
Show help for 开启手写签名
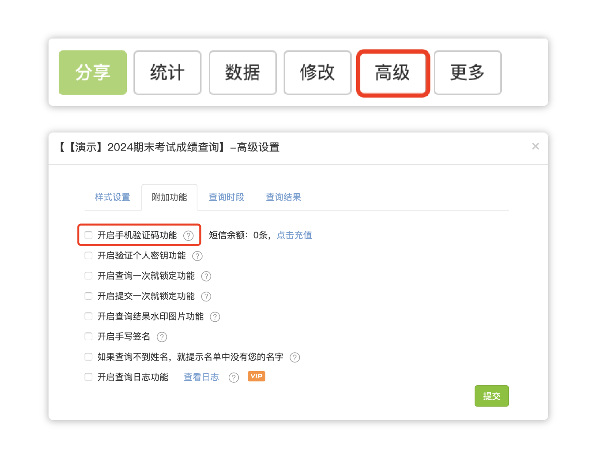[x=162, y=337]
